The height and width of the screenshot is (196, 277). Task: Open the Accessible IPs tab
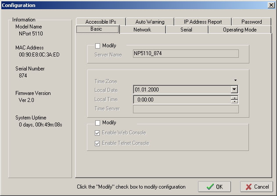(x=101, y=22)
